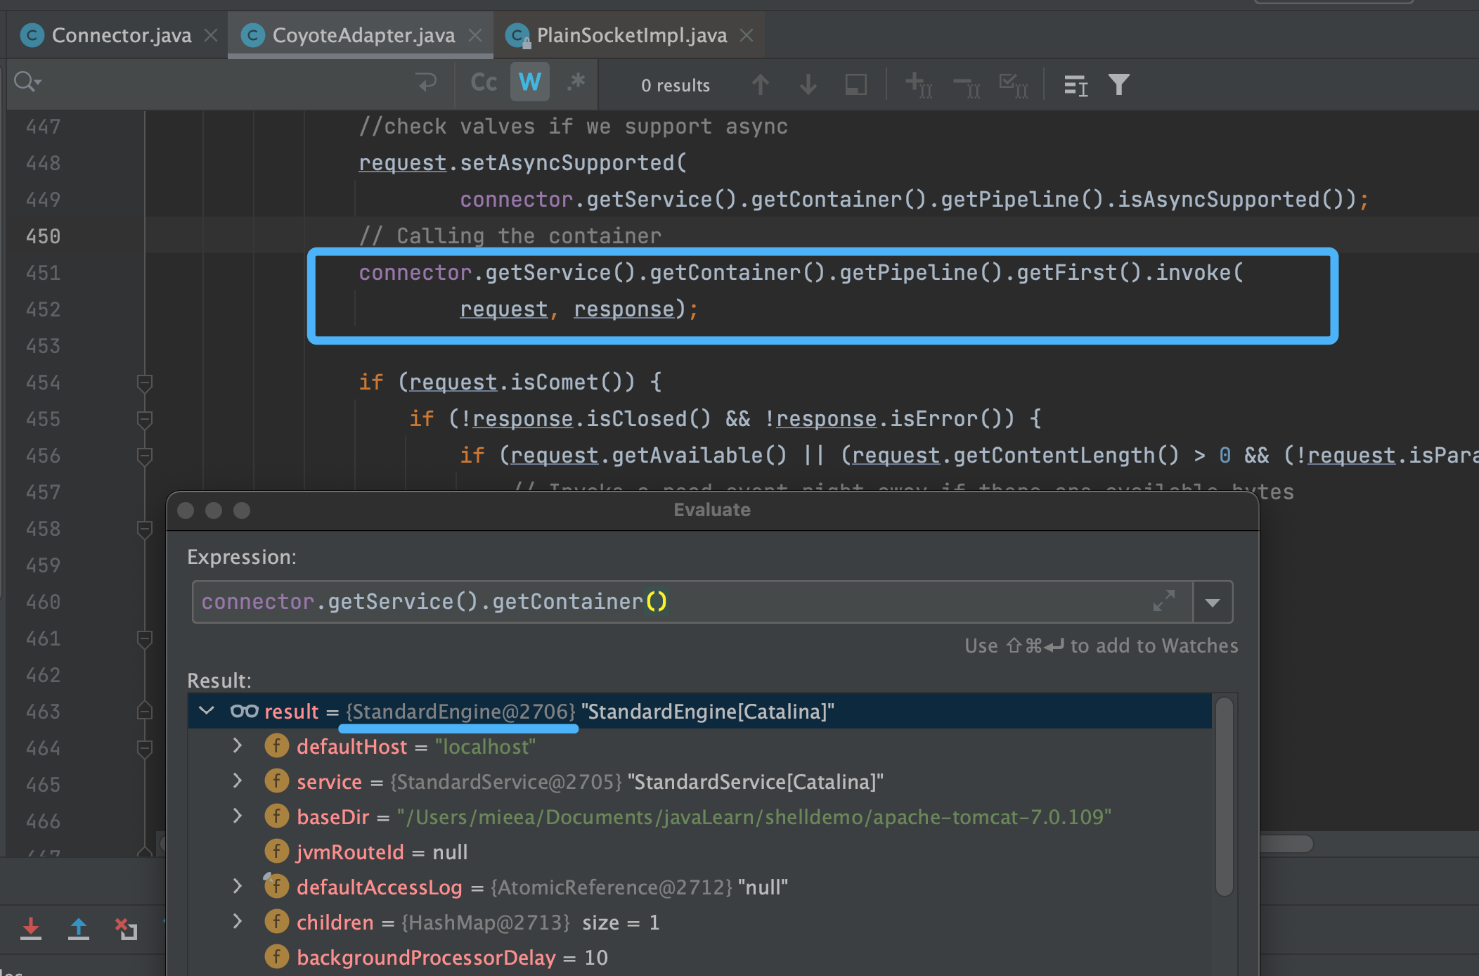
Task: Open expression history dropdown
Action: tap(1213, 603)
